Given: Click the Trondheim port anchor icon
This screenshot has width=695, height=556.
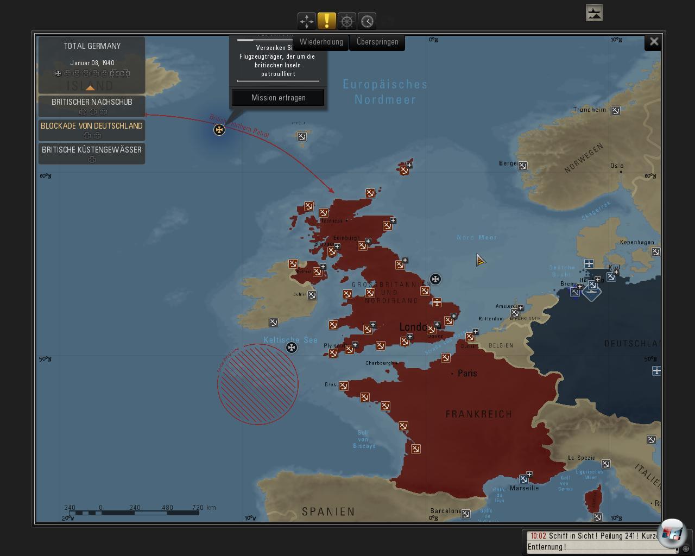Looking at the screenshot, I should click(615, 111).
